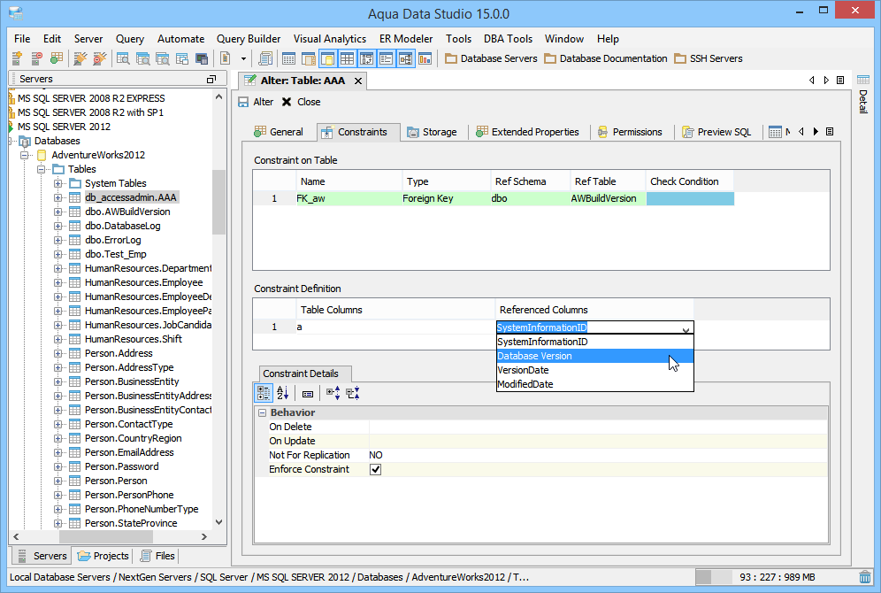Screen dimensions: 881x593
Task: Open the Query Builder menu
Action: pyautogui.click(x=249, y=39)
